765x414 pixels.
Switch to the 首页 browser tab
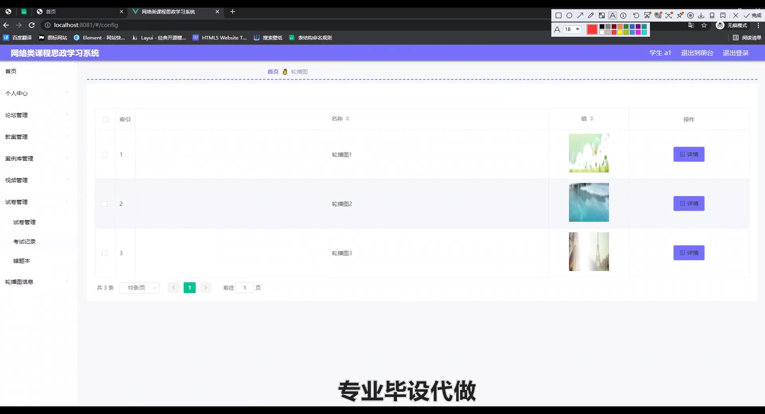pyautogui.click(x=80, y=12)
